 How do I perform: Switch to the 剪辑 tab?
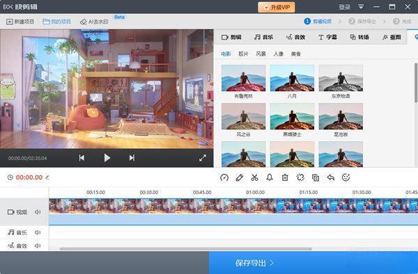point(231,38)
